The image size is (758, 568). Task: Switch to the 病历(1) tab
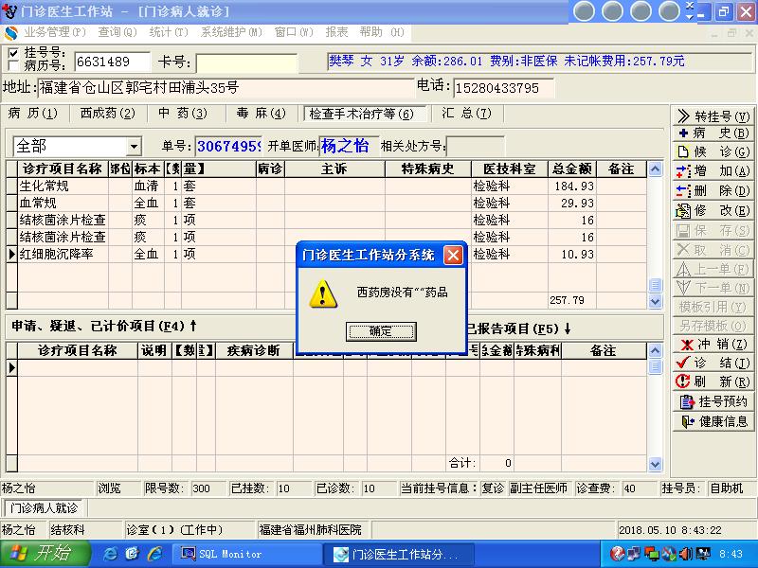33,114
